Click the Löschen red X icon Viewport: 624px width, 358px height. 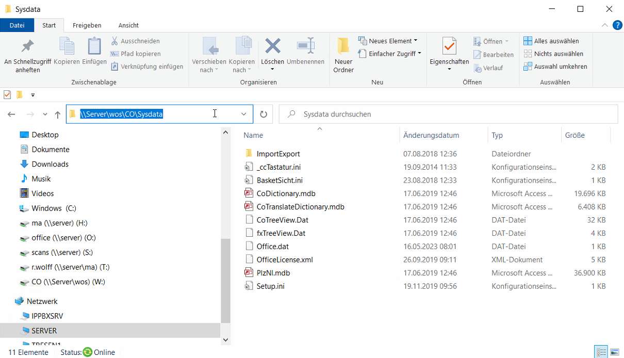point(272,46)
